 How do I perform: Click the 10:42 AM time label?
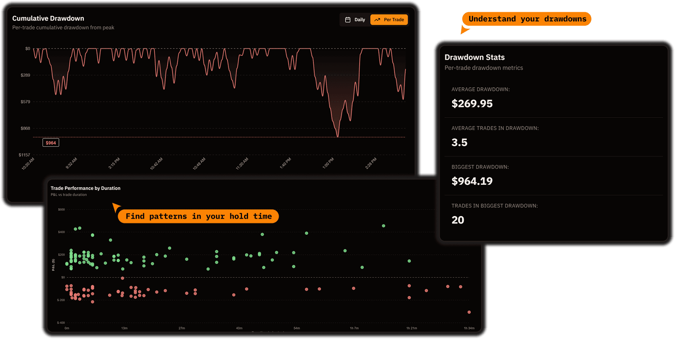tap(156, 164)
